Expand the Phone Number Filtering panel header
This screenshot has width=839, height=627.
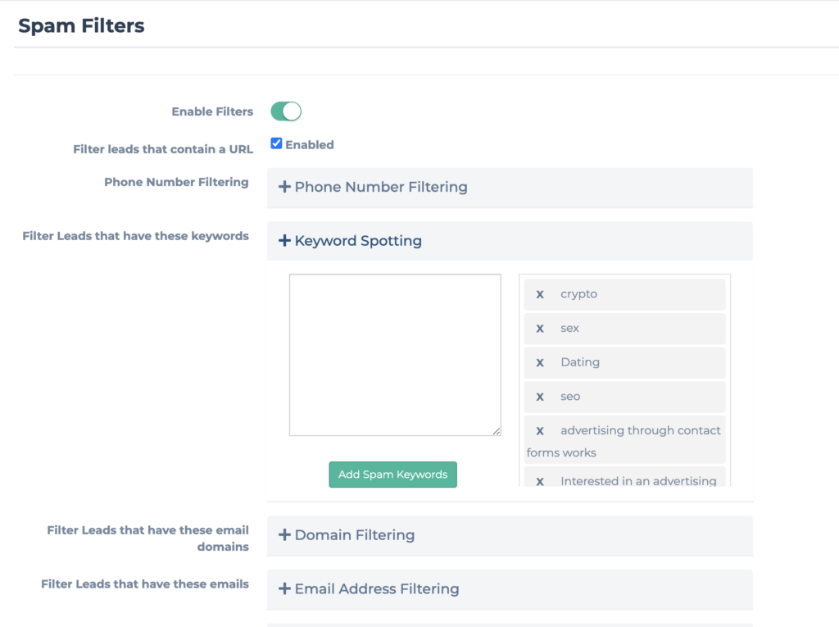381,187
